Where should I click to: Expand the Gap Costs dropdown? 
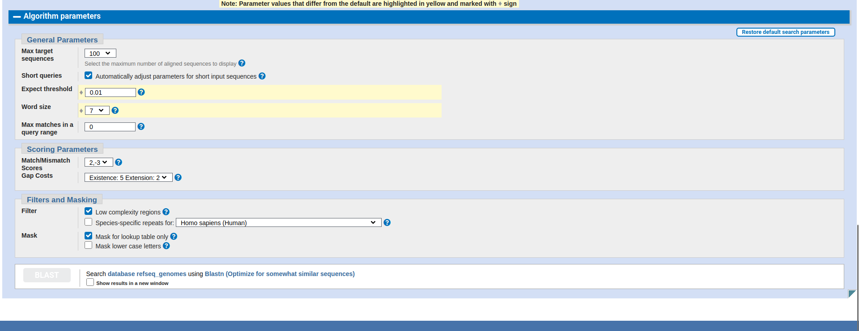pos(128,178)
